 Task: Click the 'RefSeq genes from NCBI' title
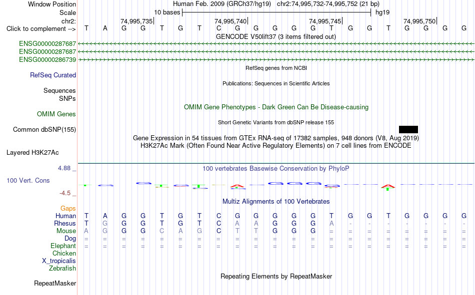click(x=276, y=68)
